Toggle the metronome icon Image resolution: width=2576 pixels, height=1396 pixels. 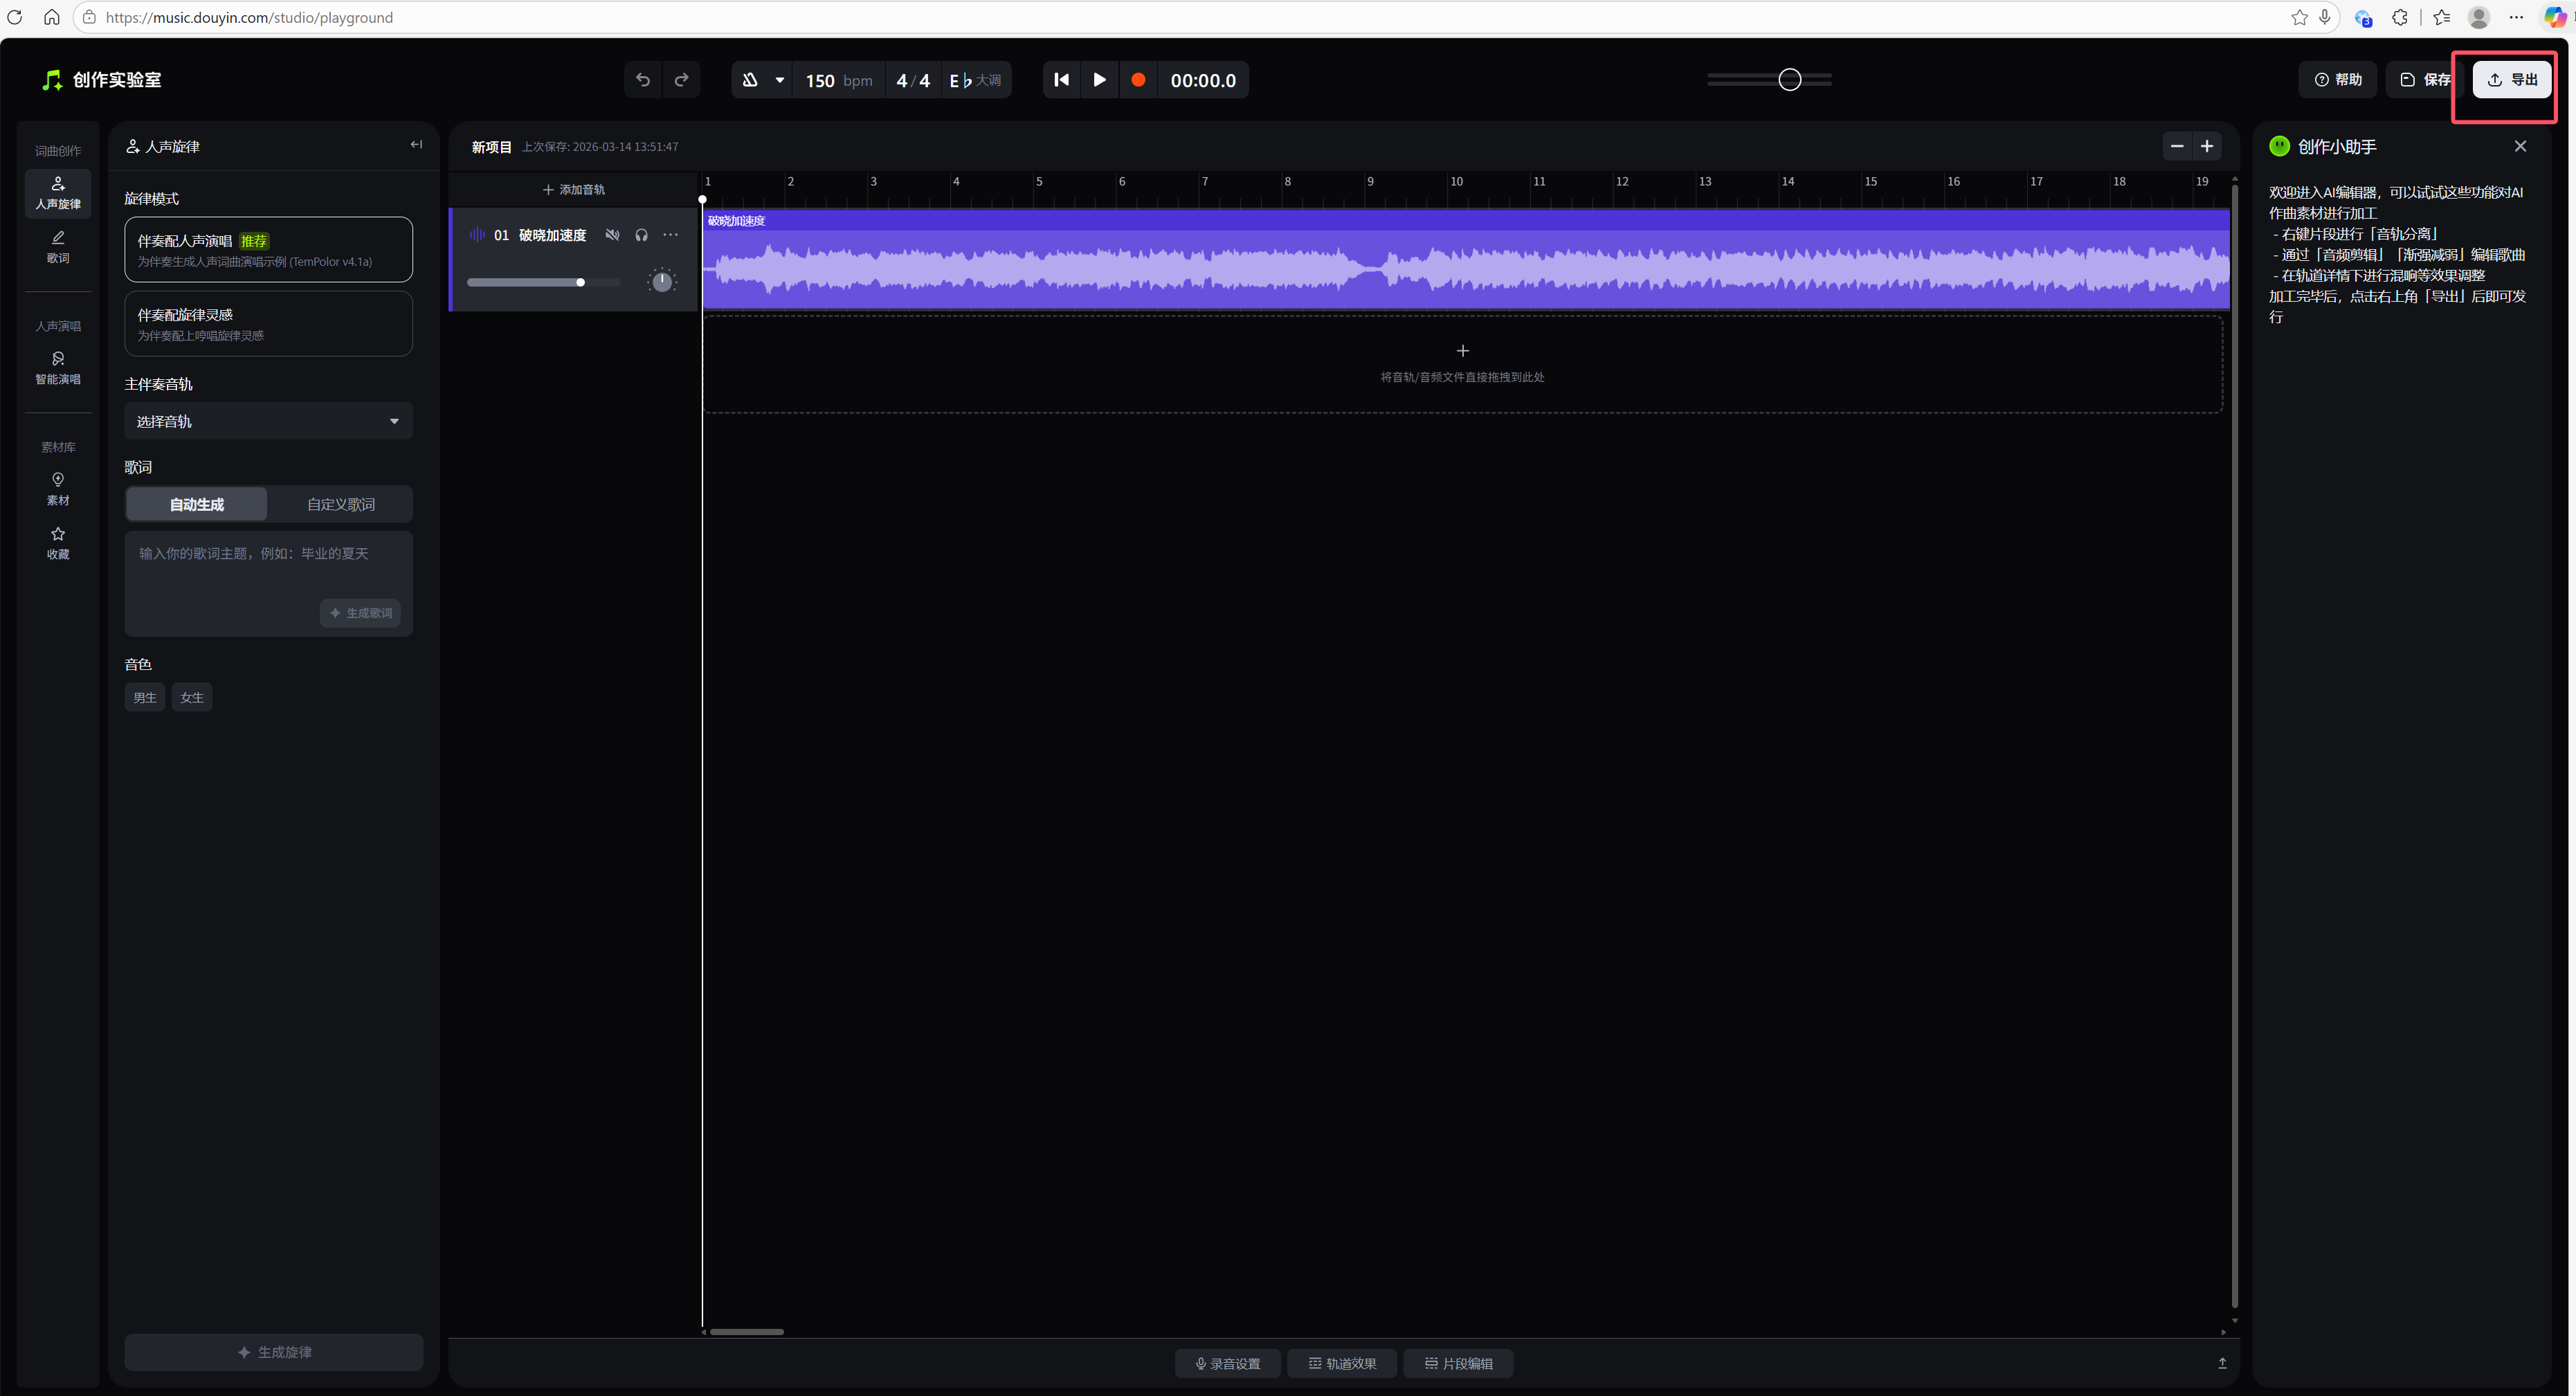coord(750,80)
